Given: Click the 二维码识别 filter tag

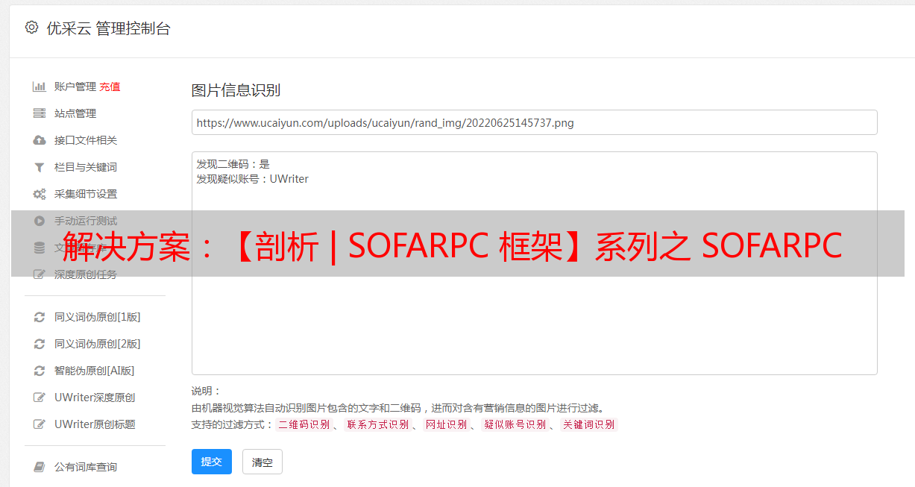Looking at the screenshot, I should (304, 424).
